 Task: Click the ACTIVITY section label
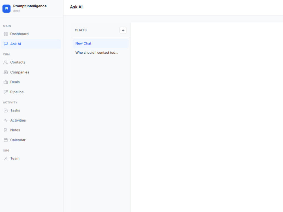(x=10, y=103)
